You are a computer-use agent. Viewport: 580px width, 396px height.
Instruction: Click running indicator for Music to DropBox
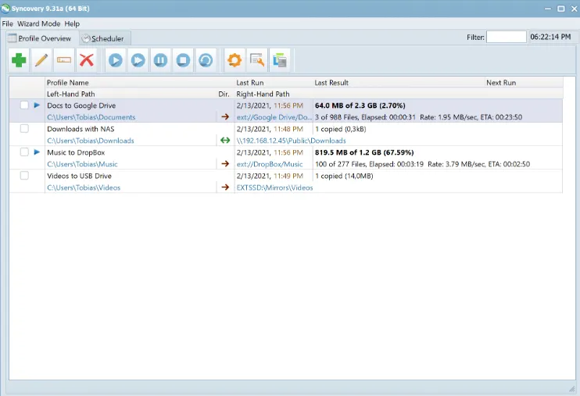37,152
